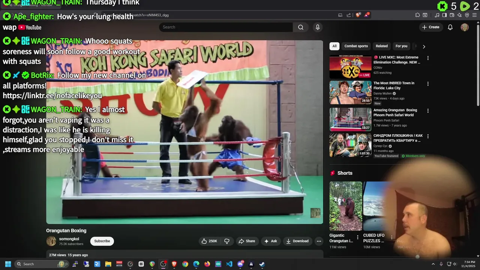Open Brave Rewards triangle icon

(367, 15)
